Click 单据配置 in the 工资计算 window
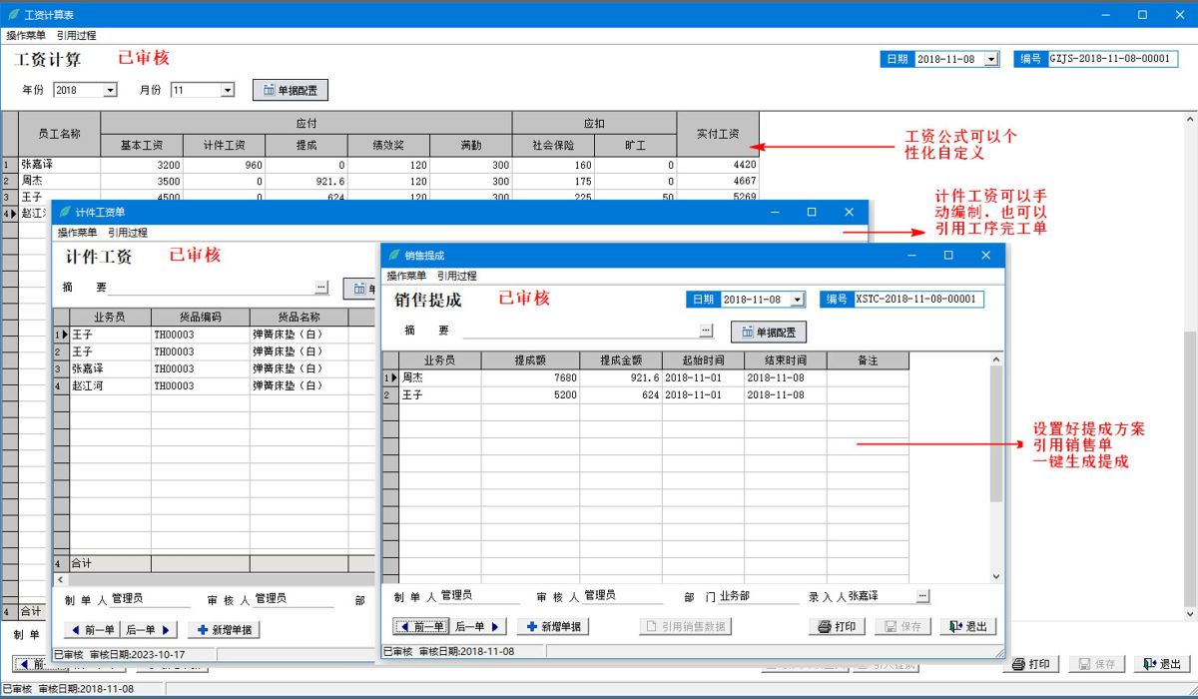This screenshot has height=699, width=1198. pos(291,90)
